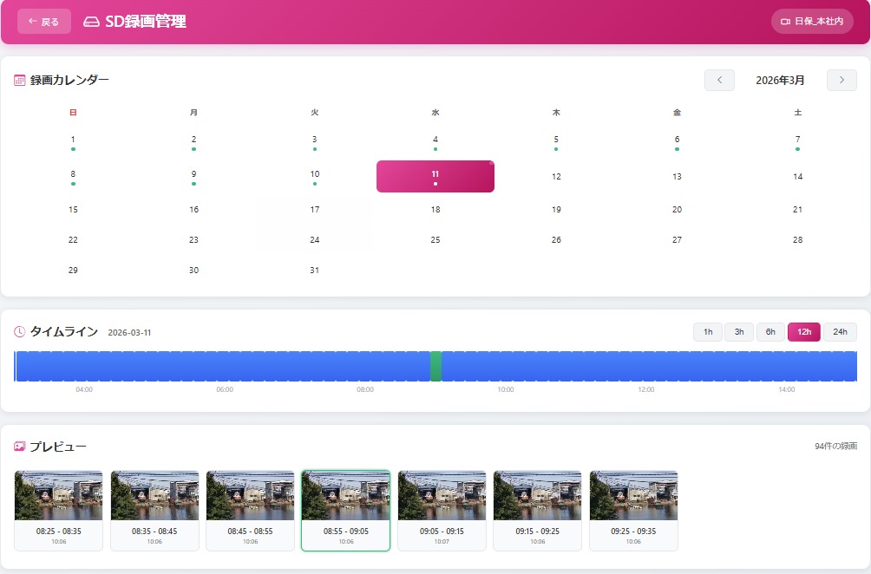Click the timeline clock icon
Viewport: 871px width, 574px height.
(20, 332)
